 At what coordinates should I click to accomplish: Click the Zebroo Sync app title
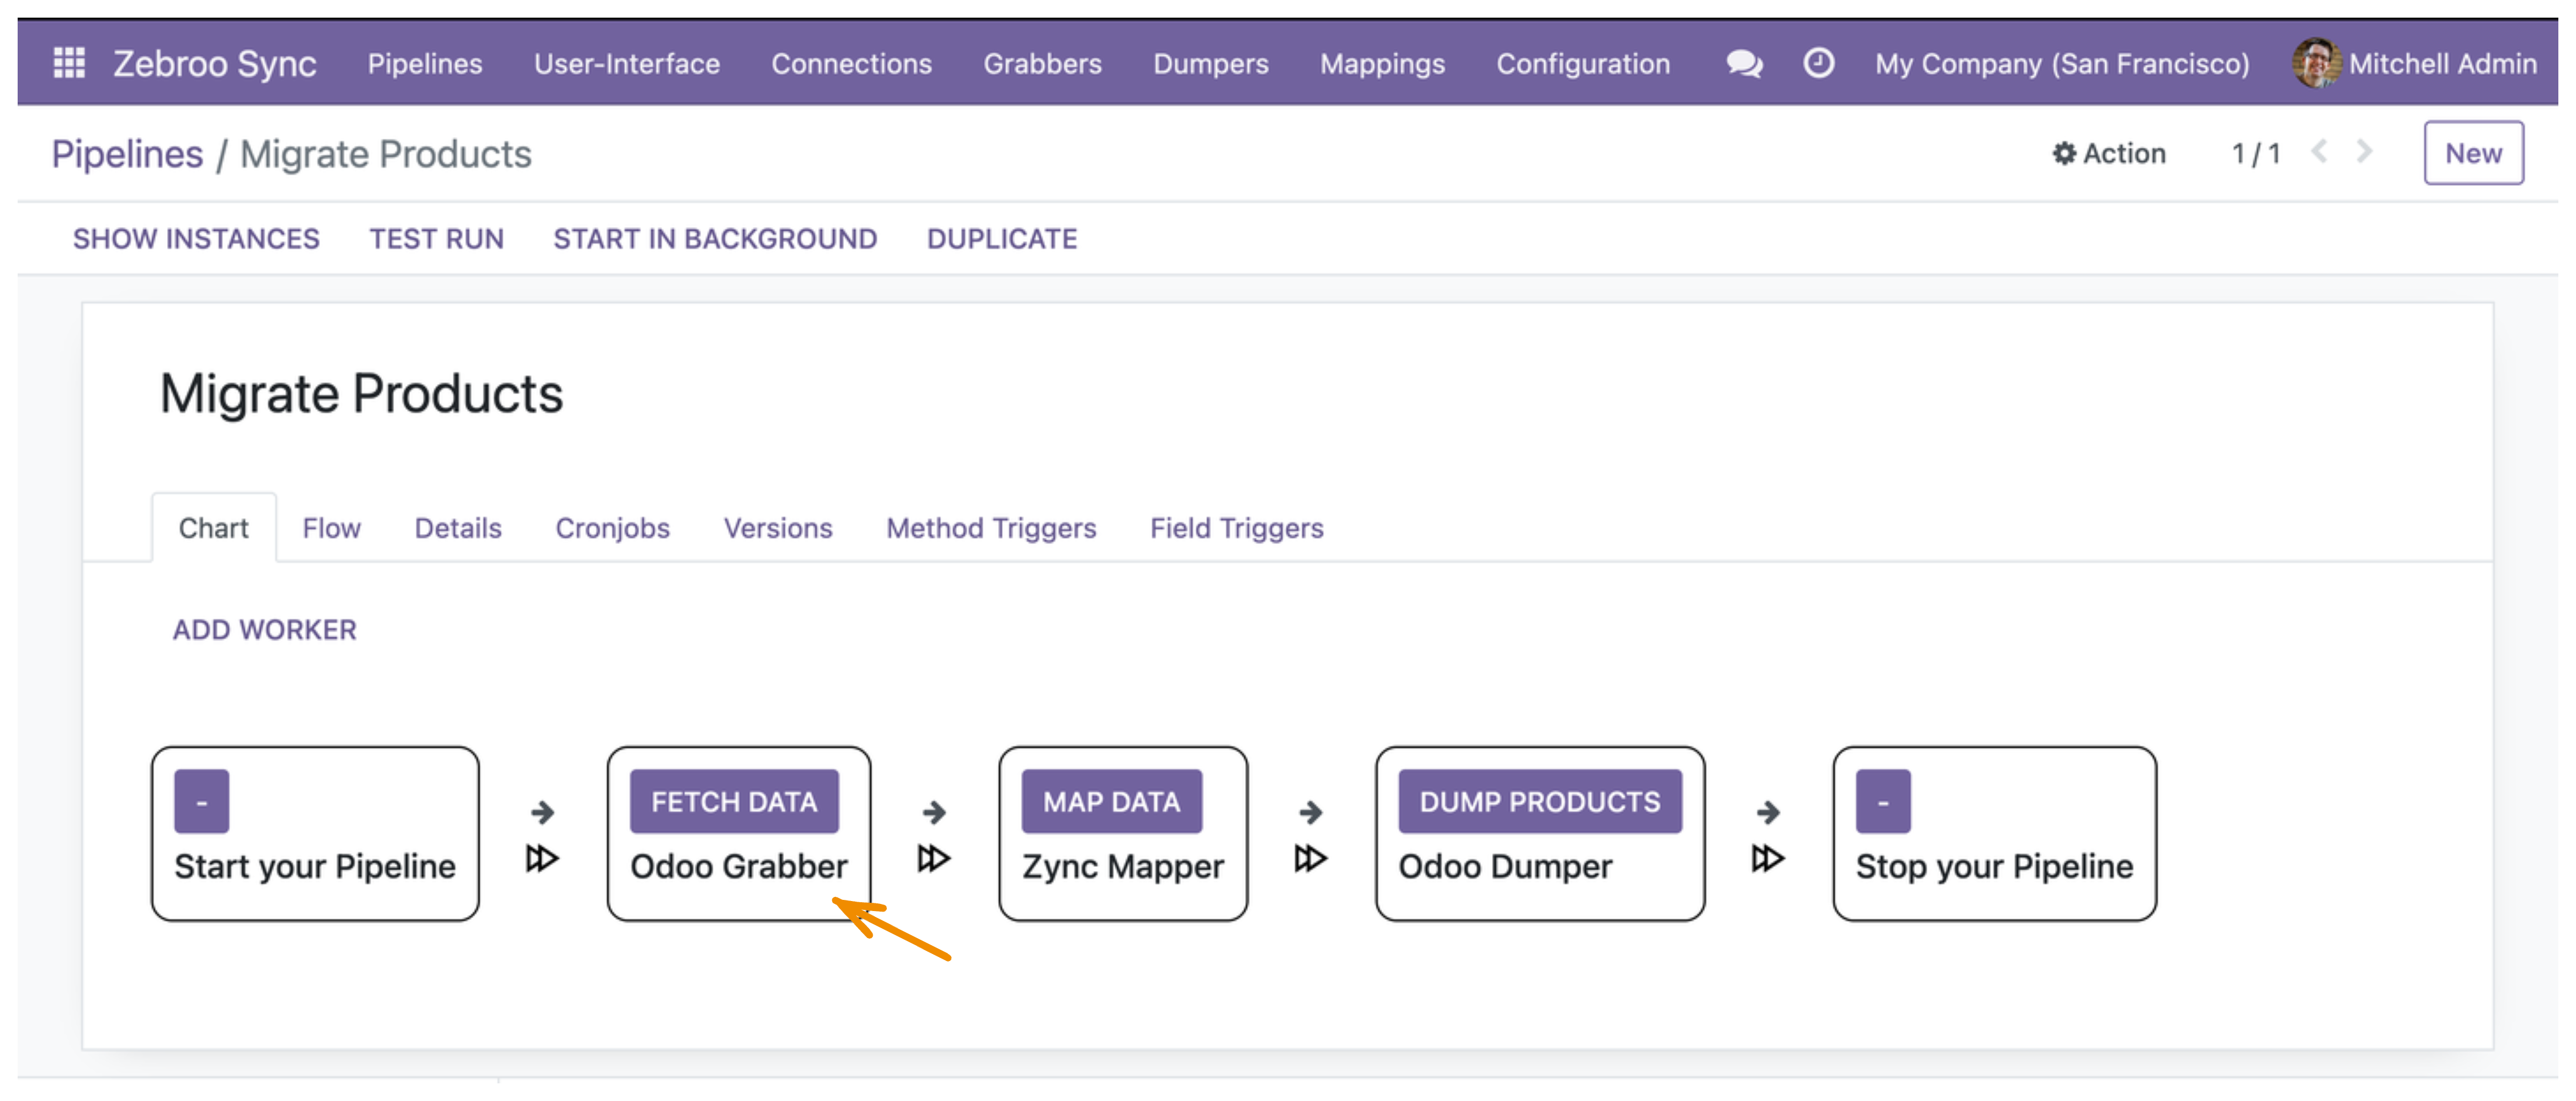[x=214, y=63]
